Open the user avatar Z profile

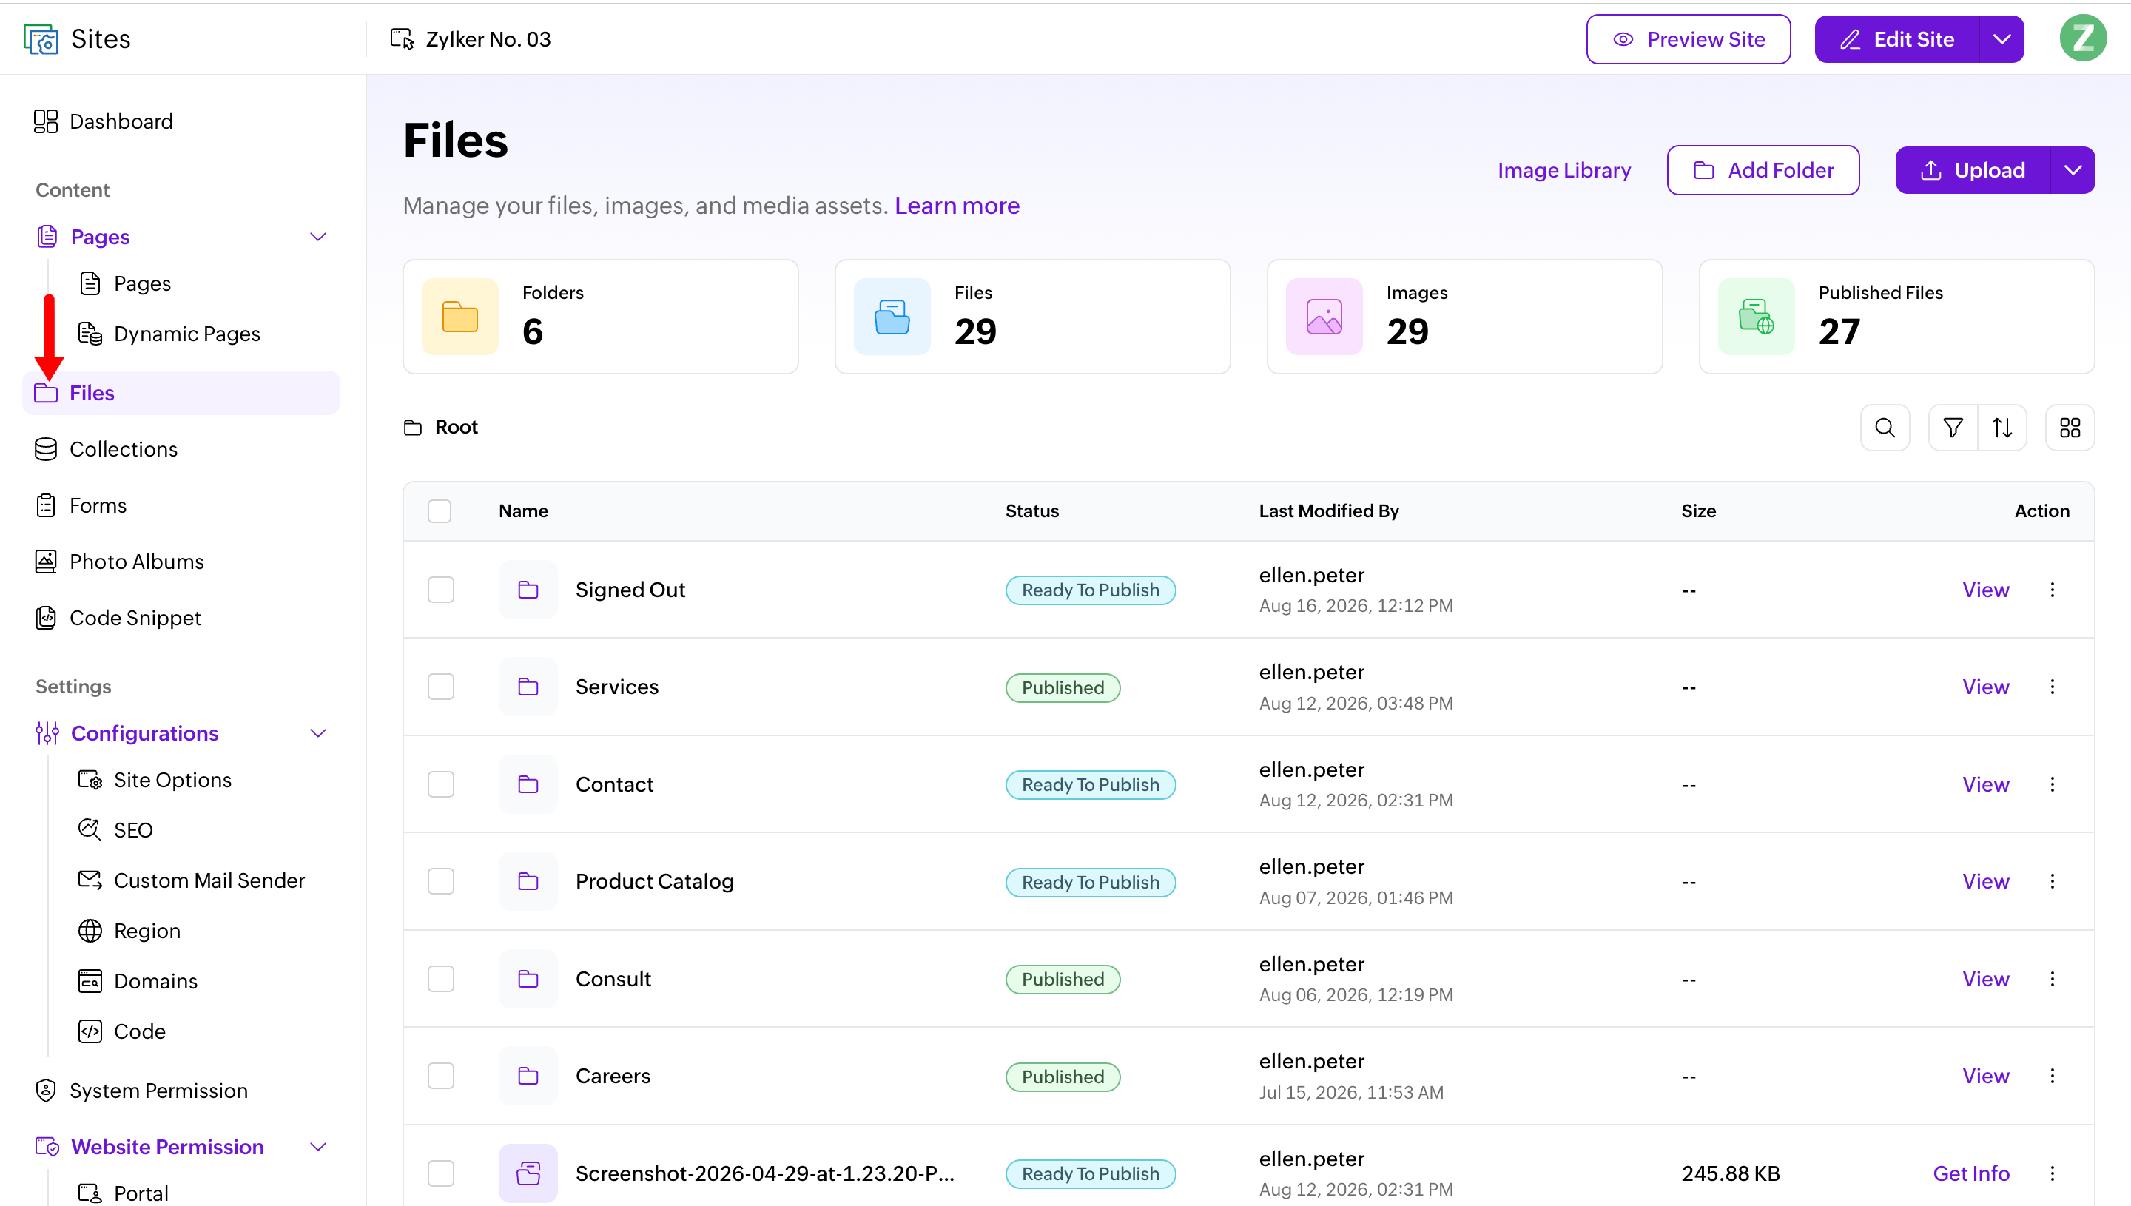[x=2083, y=38]
